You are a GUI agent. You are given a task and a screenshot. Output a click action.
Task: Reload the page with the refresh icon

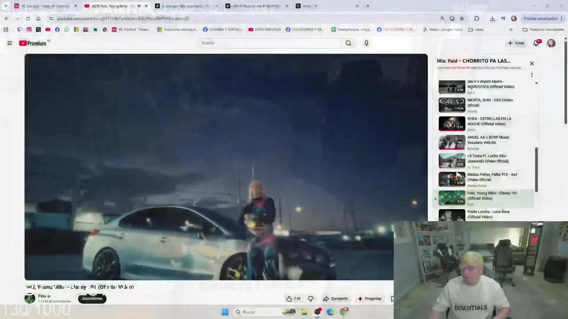28,19
